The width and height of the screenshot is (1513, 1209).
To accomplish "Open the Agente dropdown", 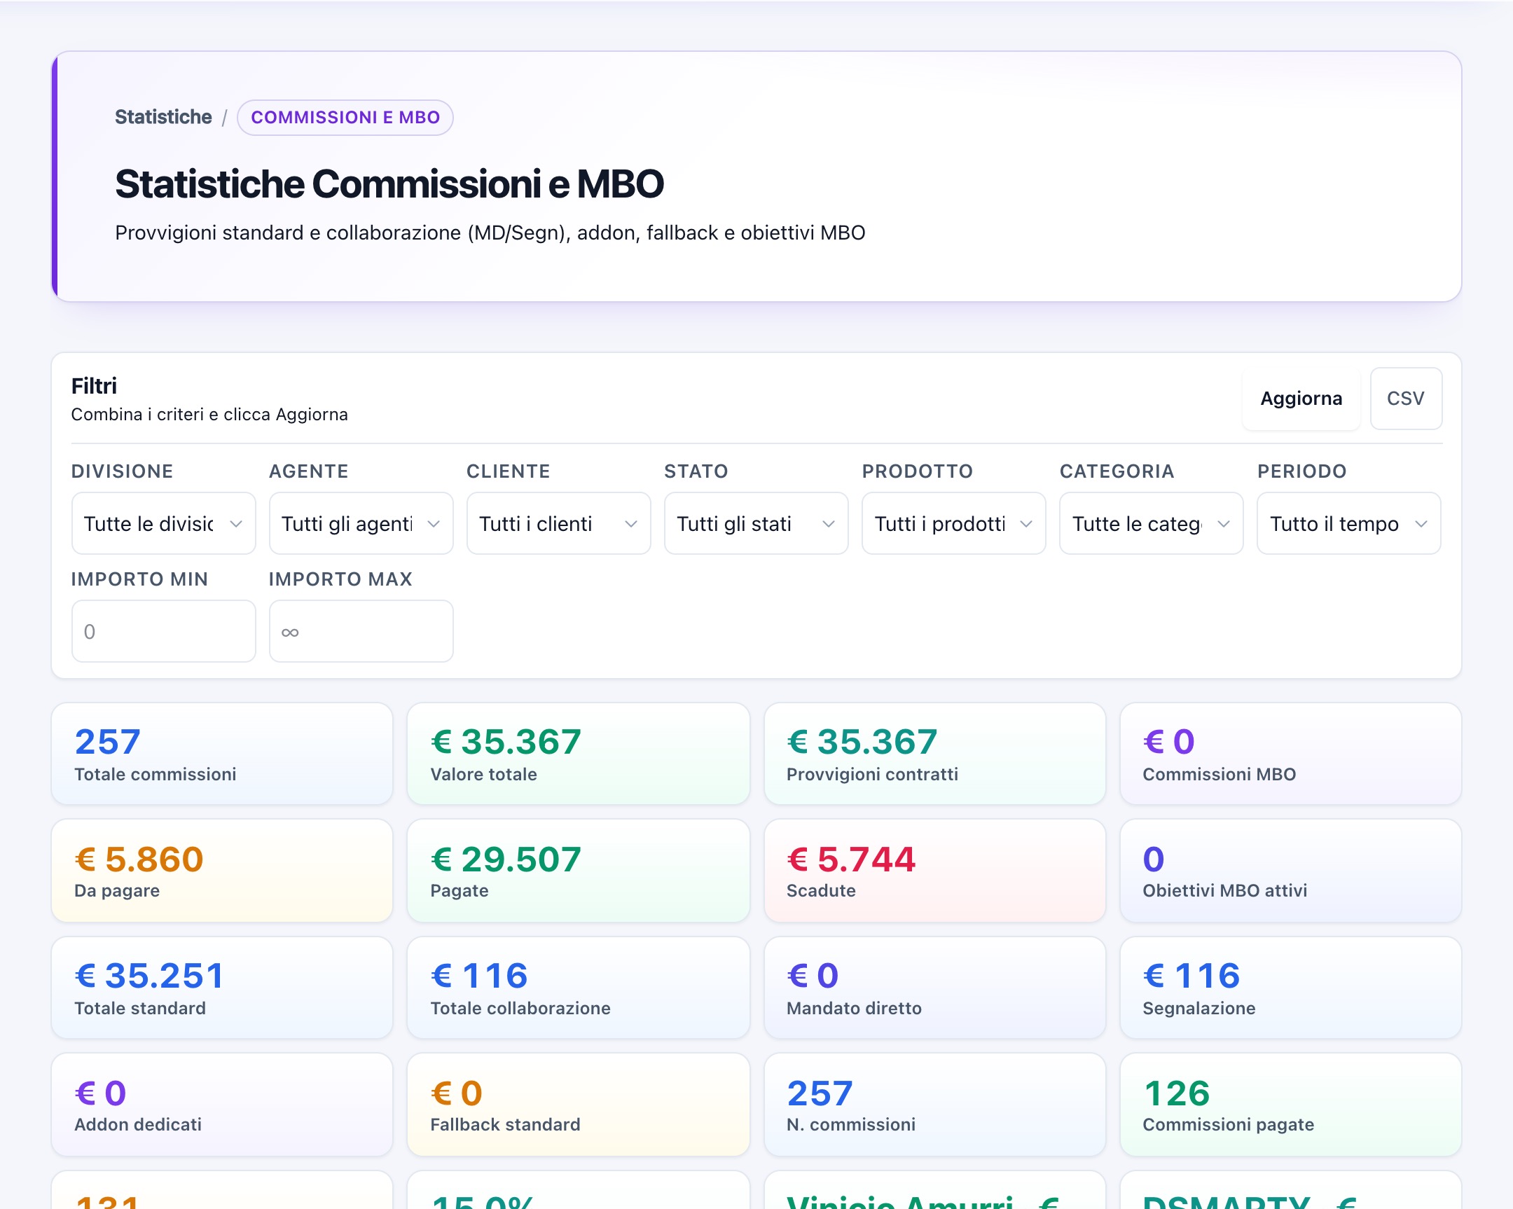I will (x=361, y=523).
